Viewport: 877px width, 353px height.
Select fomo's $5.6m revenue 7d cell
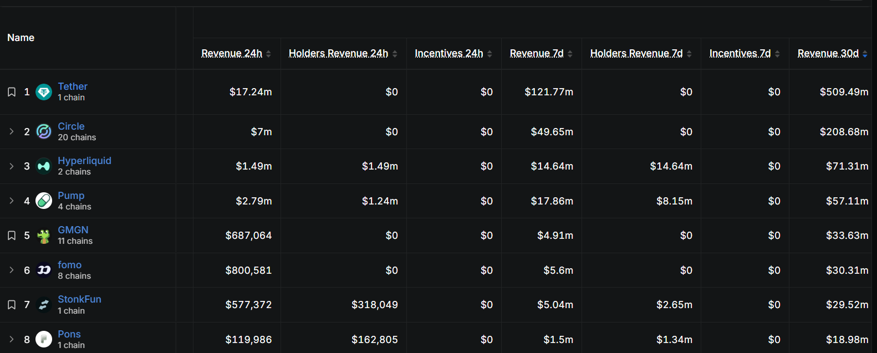[558, 270]
